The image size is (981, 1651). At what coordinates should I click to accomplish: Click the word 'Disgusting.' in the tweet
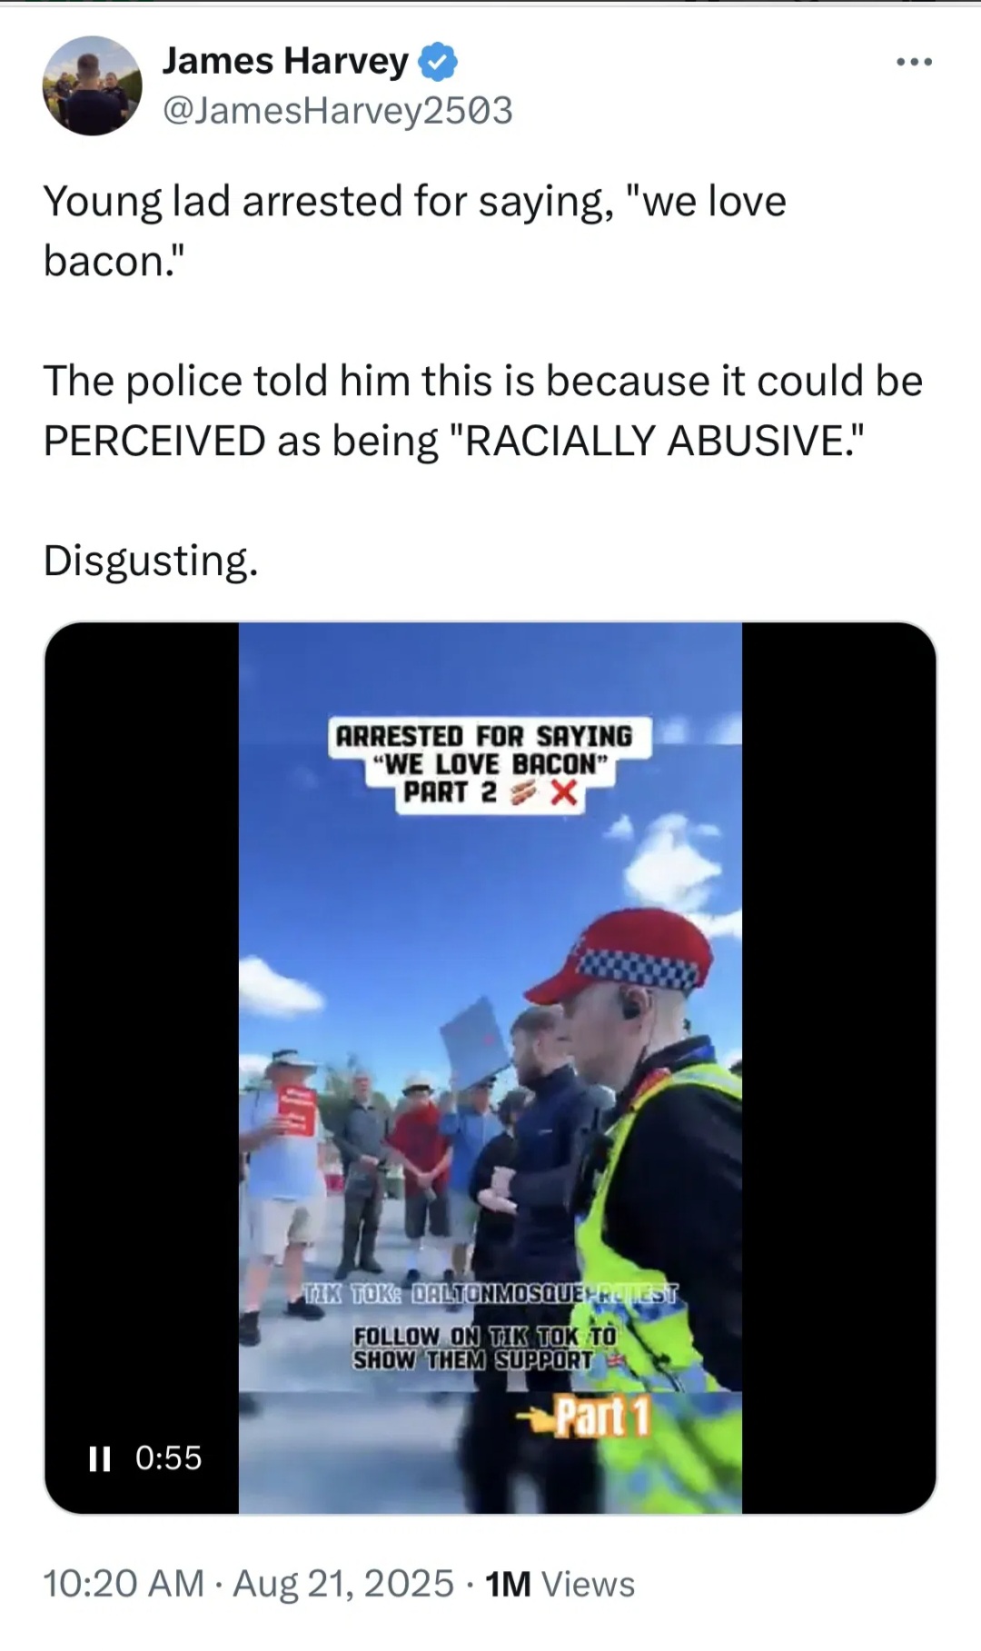point(151,561)
